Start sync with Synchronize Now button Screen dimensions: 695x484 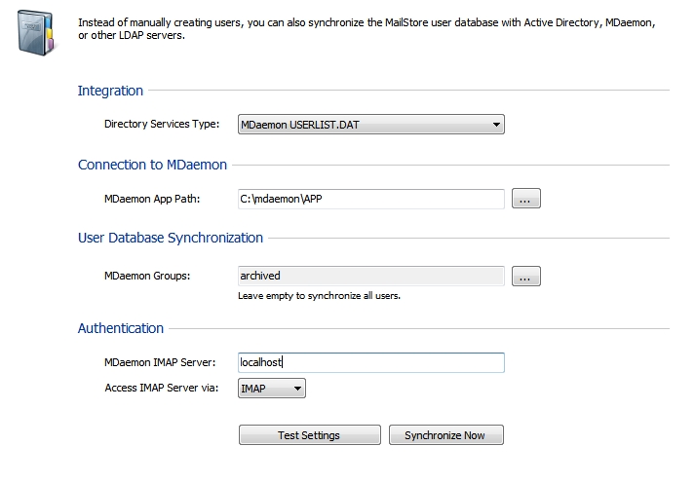(x=445, y=435)
